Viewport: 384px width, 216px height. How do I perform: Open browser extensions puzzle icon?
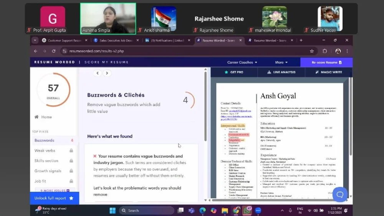pos(325,51)
